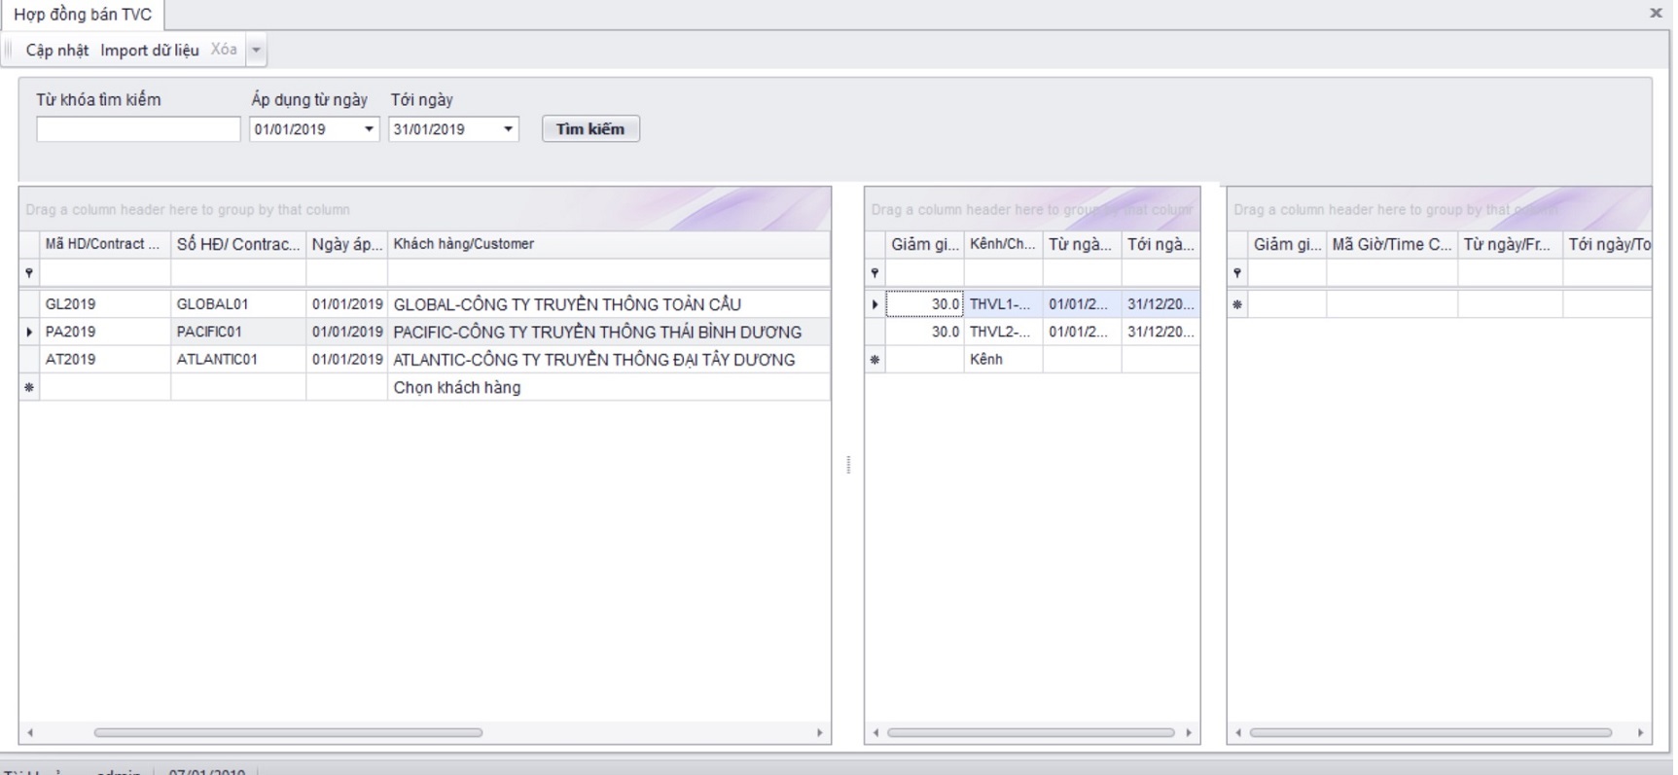
Task: Click time code grid horizontal scrollbar thumb
Action: pos(1431,732)
